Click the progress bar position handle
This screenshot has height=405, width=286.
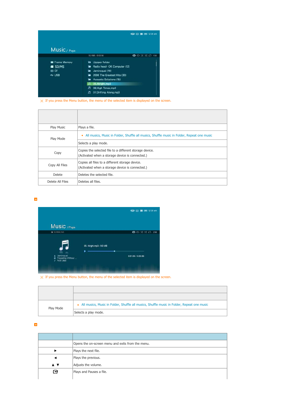click(x=115, y=251)
